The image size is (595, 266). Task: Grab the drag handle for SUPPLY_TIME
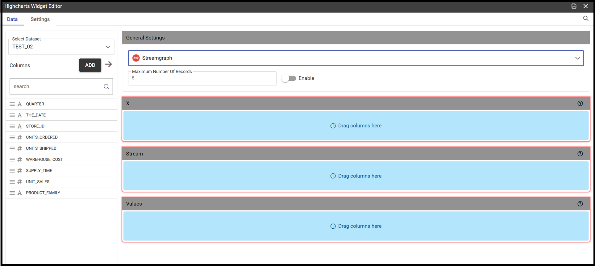point(12,171)
